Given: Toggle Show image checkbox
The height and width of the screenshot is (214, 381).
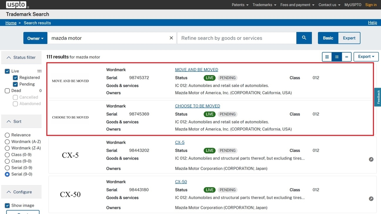Looking at the screenshot, I should [7, 205].
